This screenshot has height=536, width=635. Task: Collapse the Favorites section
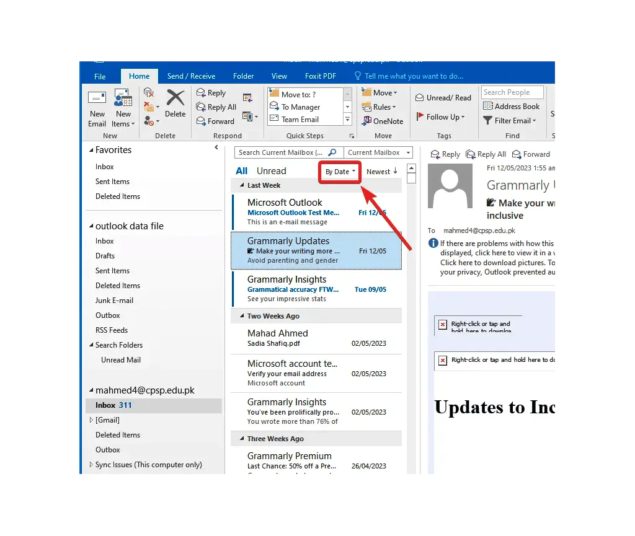tap(92, 149)
